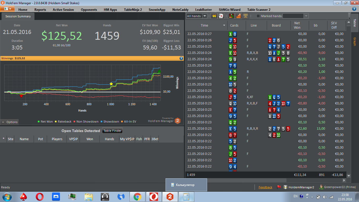Viewport: 359px width, 202px height.
Task: Select the hand with line R,B,X,R
Action: [266, 129]
